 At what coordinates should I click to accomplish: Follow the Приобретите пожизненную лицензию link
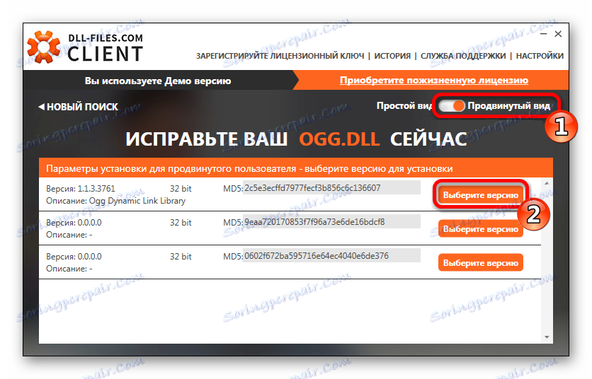434,81
